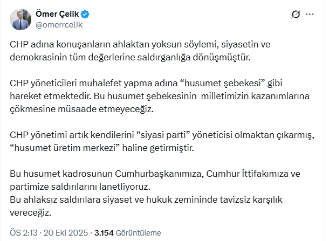336x241 pixels.
Task: Click the 3.154 view count number
Action: pos(105,233)
